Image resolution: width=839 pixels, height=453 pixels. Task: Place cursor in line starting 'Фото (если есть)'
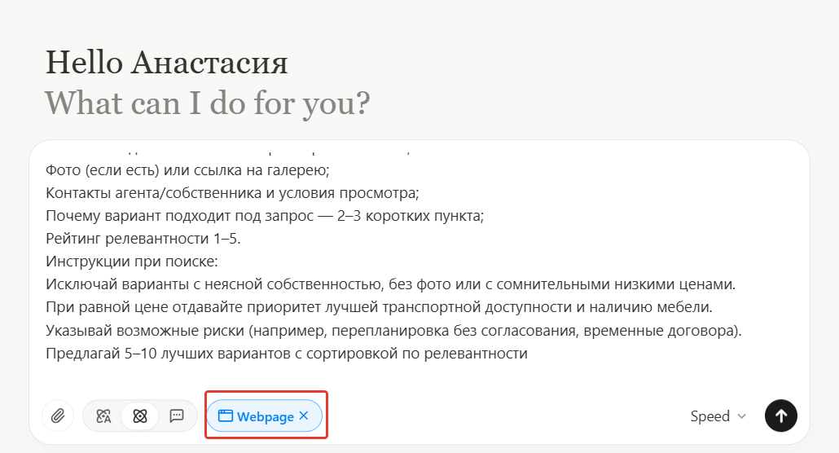(187, 170)
